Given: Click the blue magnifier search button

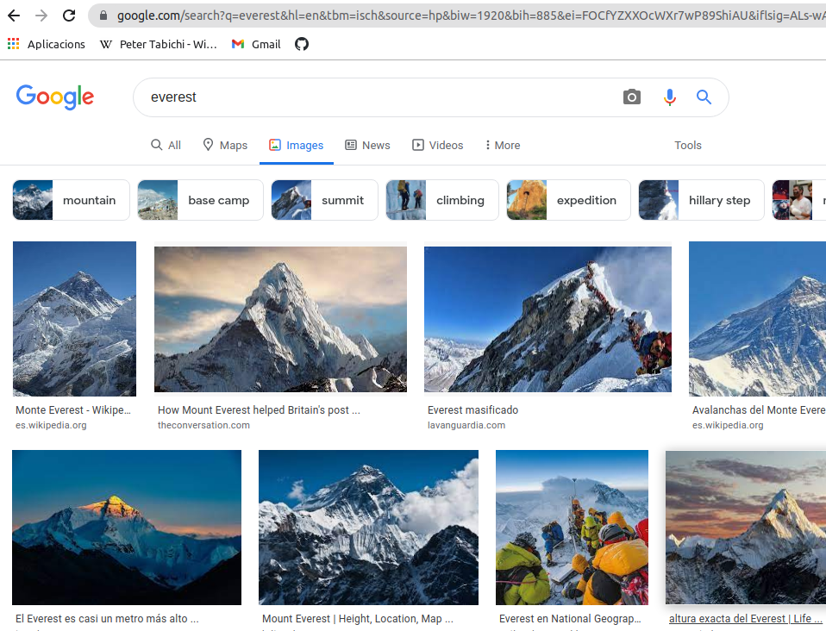Looking at the screenshot, I should coord(704,97).
